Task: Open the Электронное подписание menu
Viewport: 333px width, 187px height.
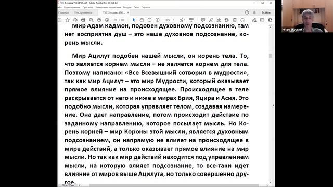Action: pyautogui.click(x=108, y=7)
